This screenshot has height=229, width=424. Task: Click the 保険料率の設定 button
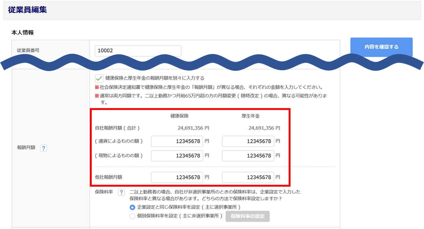pyautogui.click(x=247, y=216)
